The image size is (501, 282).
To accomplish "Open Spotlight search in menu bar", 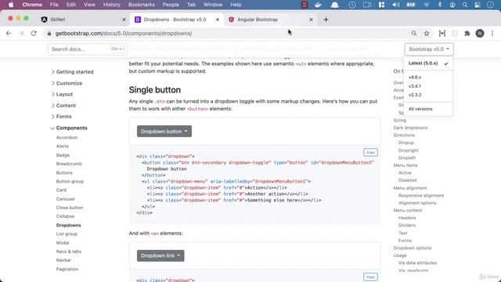I will (465, 5).
